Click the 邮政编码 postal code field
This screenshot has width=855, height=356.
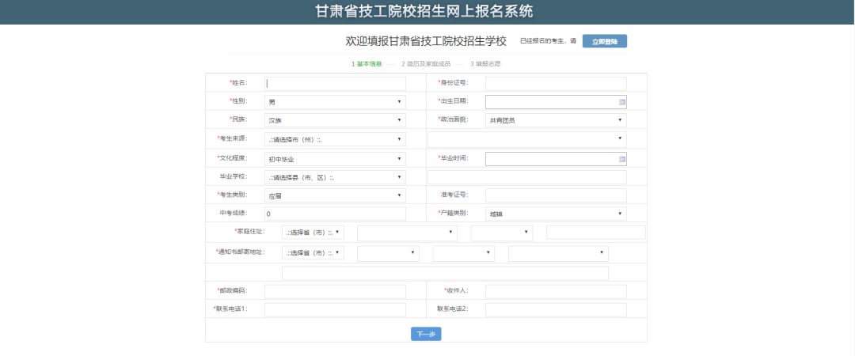(x=335, y=291)
